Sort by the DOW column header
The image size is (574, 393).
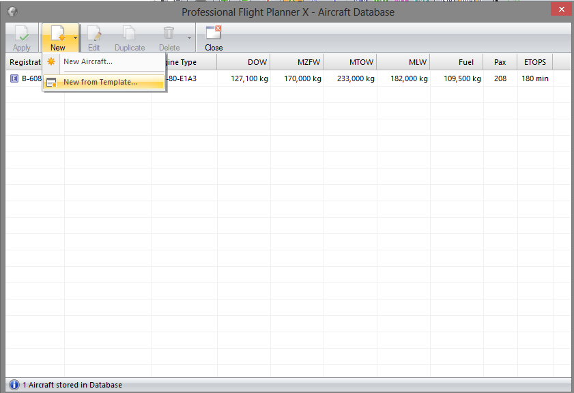click(x=244, y=62)
